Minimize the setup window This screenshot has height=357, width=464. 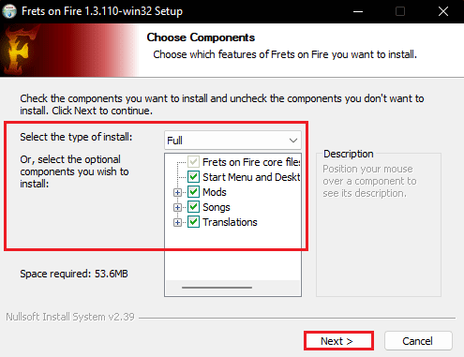pos(358,11)
